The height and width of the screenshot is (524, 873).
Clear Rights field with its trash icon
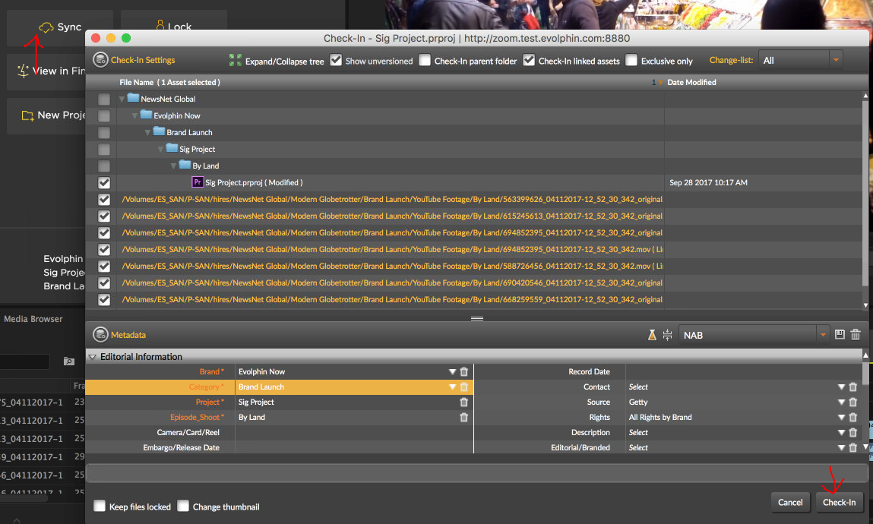853,417
